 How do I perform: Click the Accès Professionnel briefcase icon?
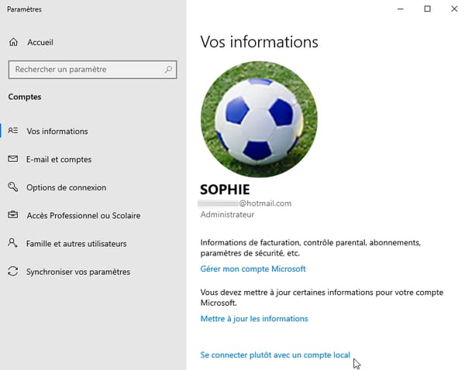pos(12,214)
